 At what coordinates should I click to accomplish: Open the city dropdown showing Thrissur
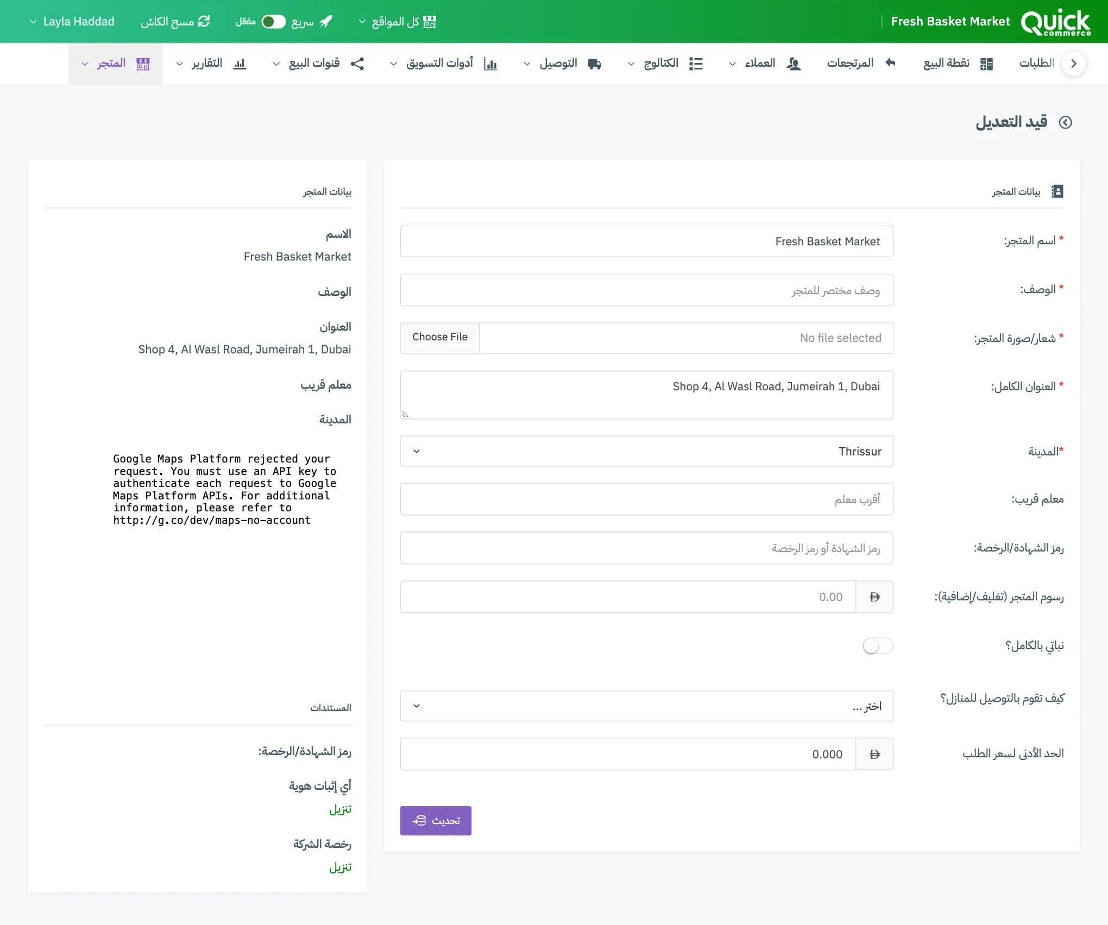(646, 451)
